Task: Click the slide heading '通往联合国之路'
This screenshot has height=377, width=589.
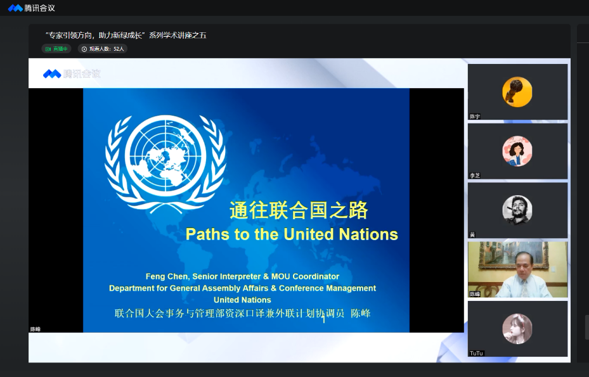Action: tap(299, 210)
